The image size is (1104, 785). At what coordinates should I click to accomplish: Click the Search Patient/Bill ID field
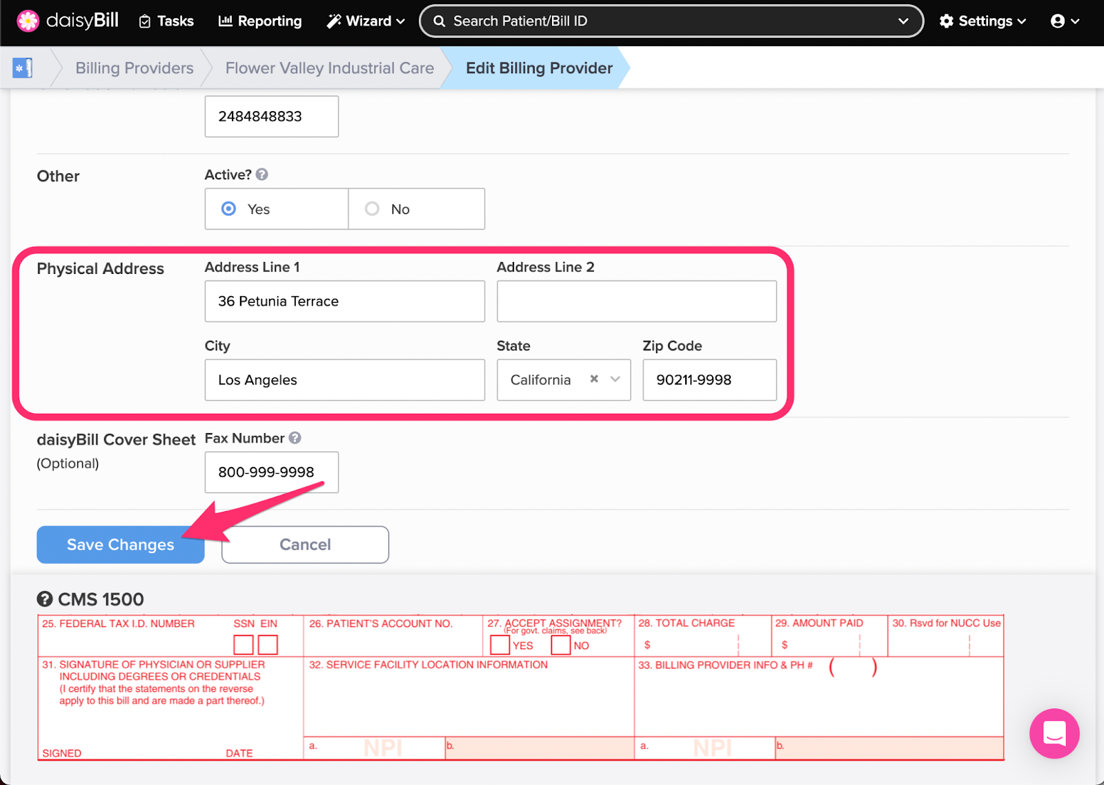(x=671, y=21)
